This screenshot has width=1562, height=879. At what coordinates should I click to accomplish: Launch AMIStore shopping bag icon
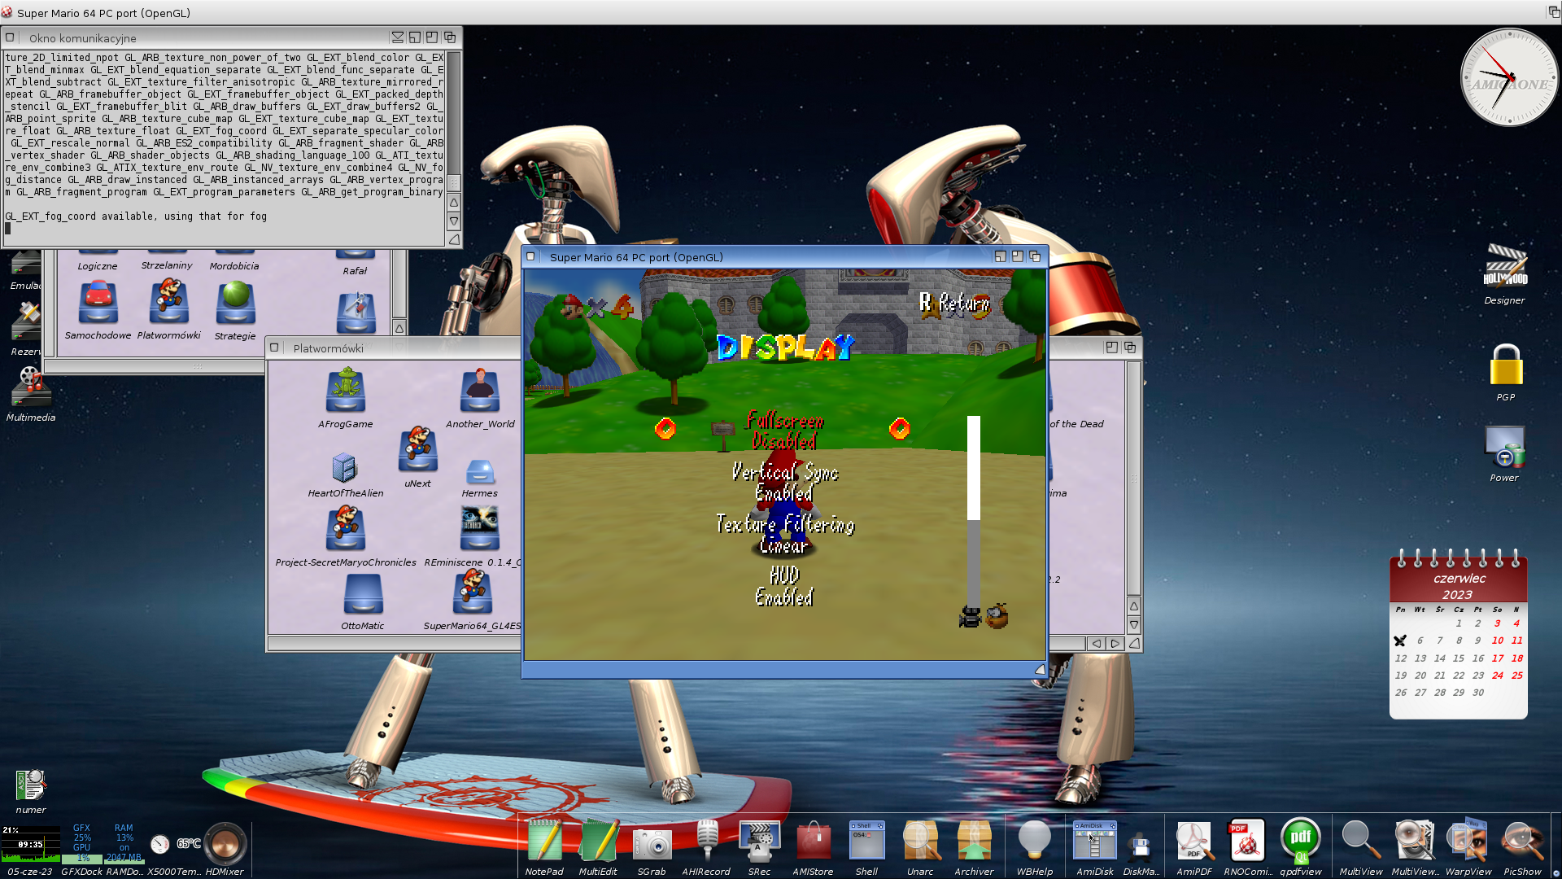point(813,841)
